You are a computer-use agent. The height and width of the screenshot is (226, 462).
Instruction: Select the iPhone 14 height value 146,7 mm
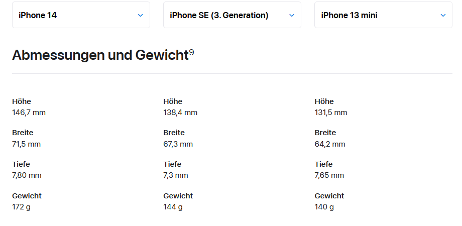(x=29, y=112)
